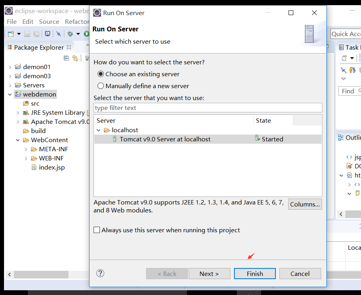Select index.jsp in Package Explorer
The image size is (361, 295).
[x=52, y=167]
